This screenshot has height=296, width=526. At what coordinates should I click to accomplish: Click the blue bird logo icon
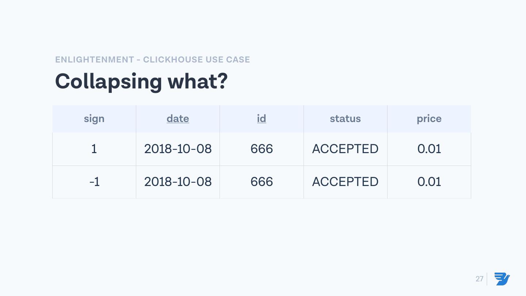click(502, 279)
